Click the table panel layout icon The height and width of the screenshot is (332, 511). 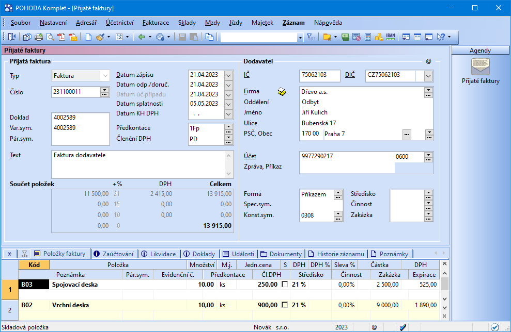tap(417, 37)
